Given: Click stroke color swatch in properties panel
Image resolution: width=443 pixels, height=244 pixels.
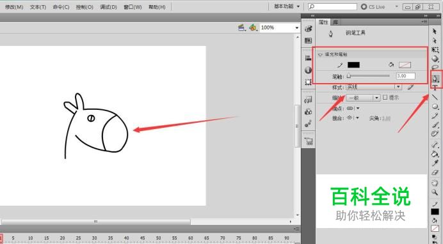Looking at the screenshot, I should pyautogui.click(x=353, y=65).
